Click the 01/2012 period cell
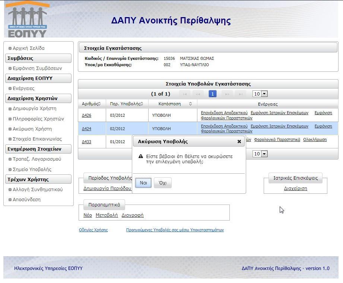 pos(119,142)
